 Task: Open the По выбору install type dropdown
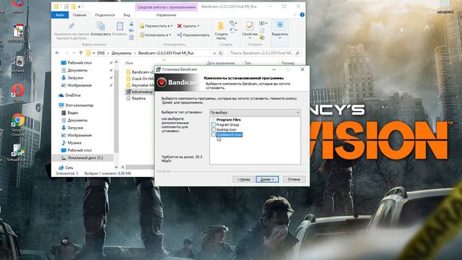coord(255,113)
